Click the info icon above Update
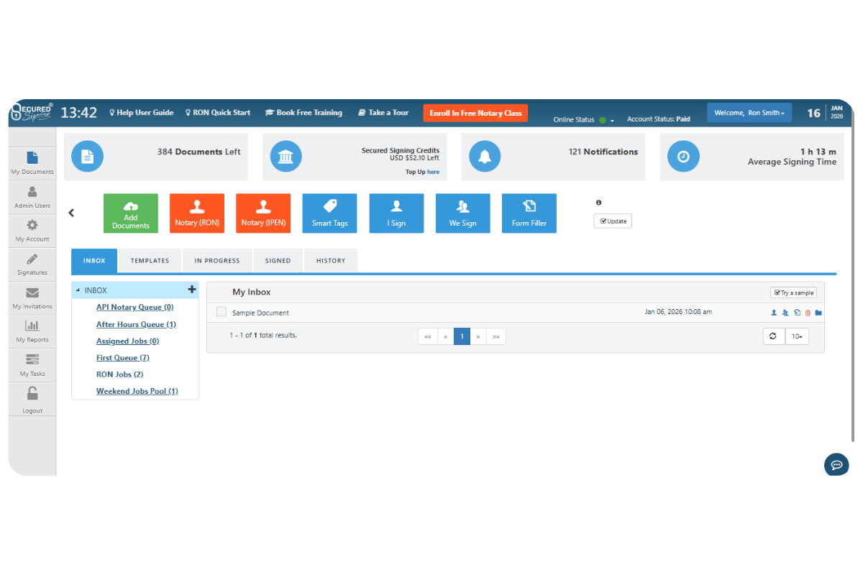The height and width of the screenshot is (575, 863). pos(598,203)
